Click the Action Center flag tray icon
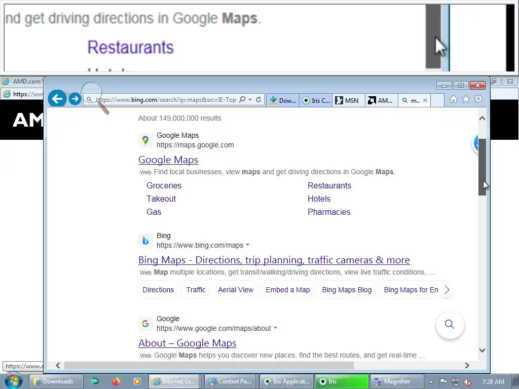 click(443, 382)
